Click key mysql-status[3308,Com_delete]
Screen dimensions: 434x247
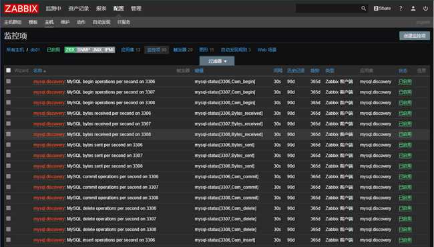(x=226, y=230)
